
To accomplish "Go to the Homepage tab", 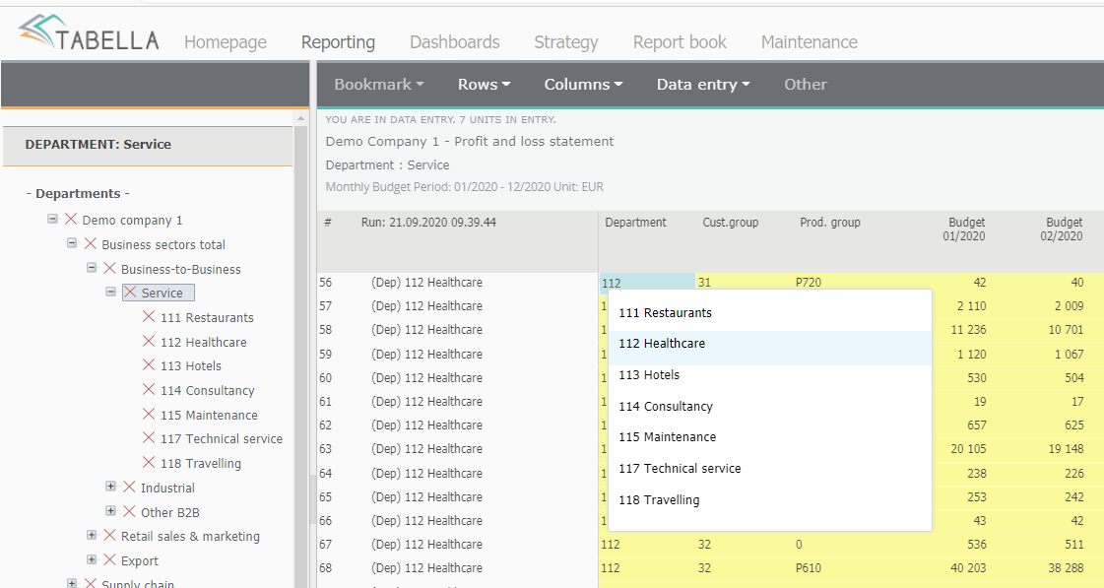I will (226, 42).
